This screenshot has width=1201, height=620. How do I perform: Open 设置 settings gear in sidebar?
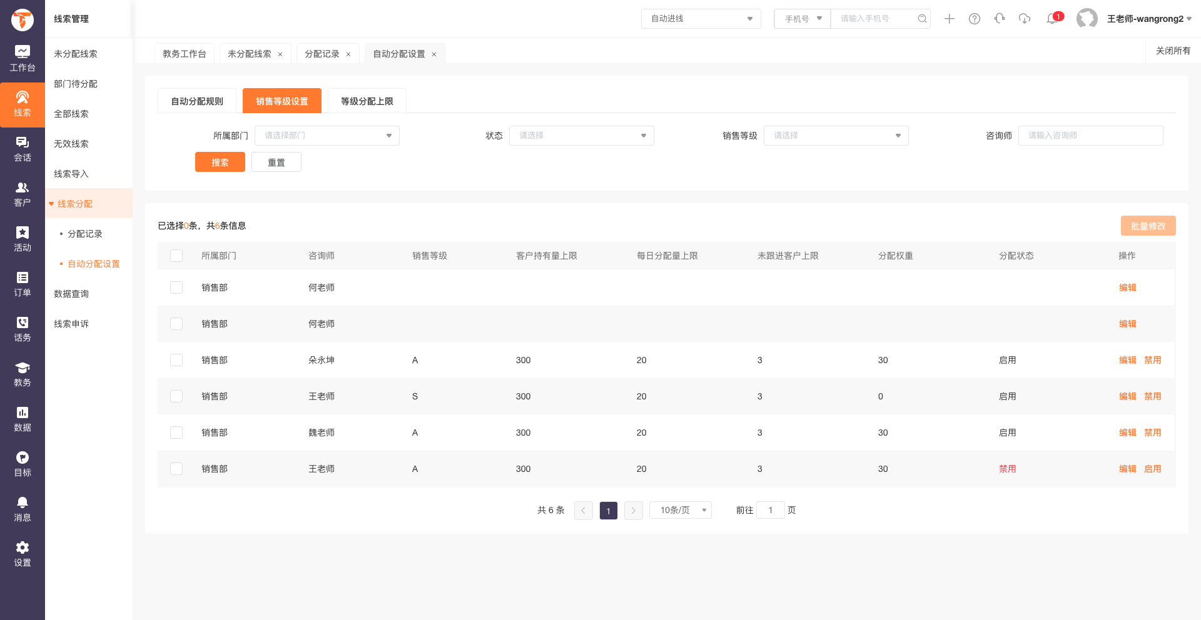click(x=23, y=554)
